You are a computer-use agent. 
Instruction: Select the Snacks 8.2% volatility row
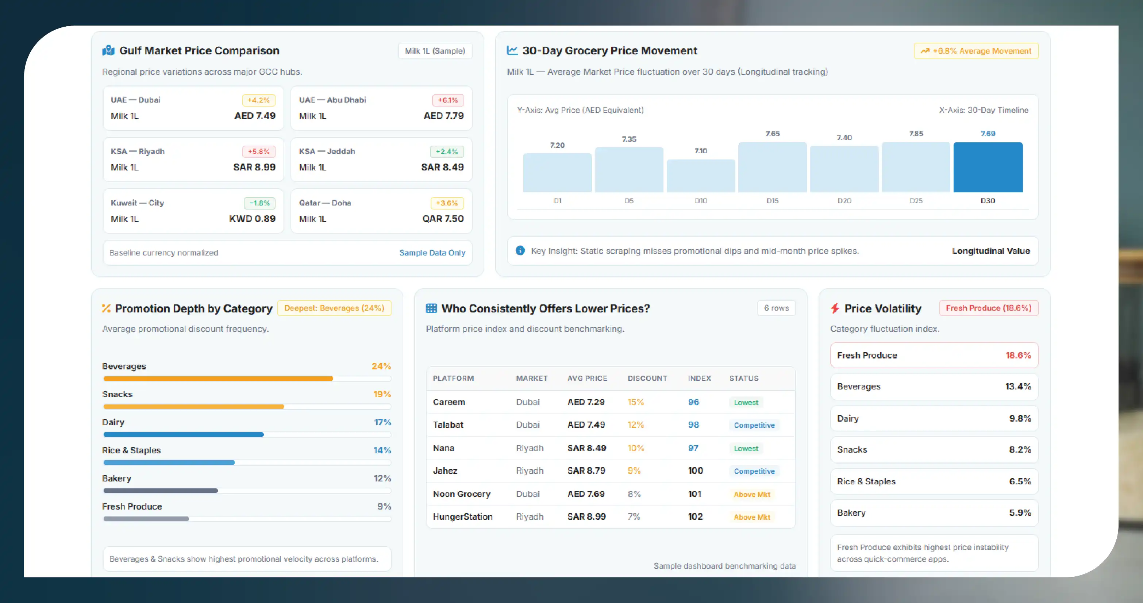[x=934, y=449]
